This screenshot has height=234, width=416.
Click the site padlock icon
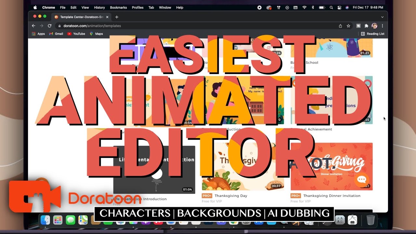click(x=59, y=26)
